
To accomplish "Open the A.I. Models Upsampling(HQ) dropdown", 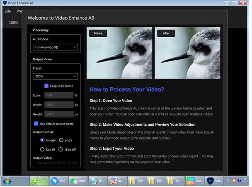I will click(55, 47).
